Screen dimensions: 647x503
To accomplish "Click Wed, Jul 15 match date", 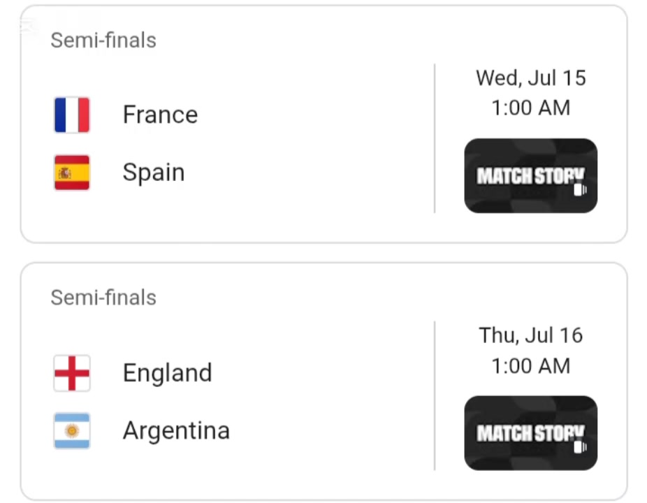I will (x=530, y=78).
